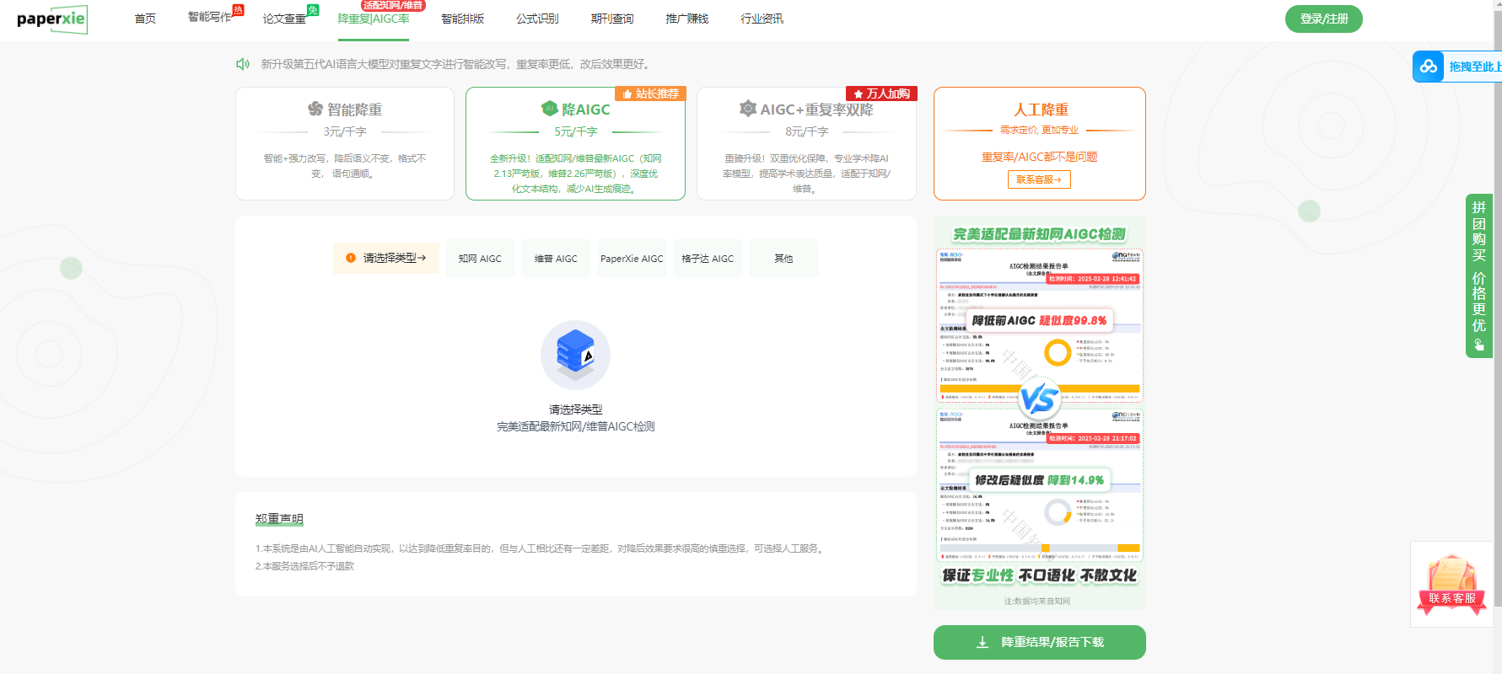Click the speaker announcement icon

click(243, 64)
